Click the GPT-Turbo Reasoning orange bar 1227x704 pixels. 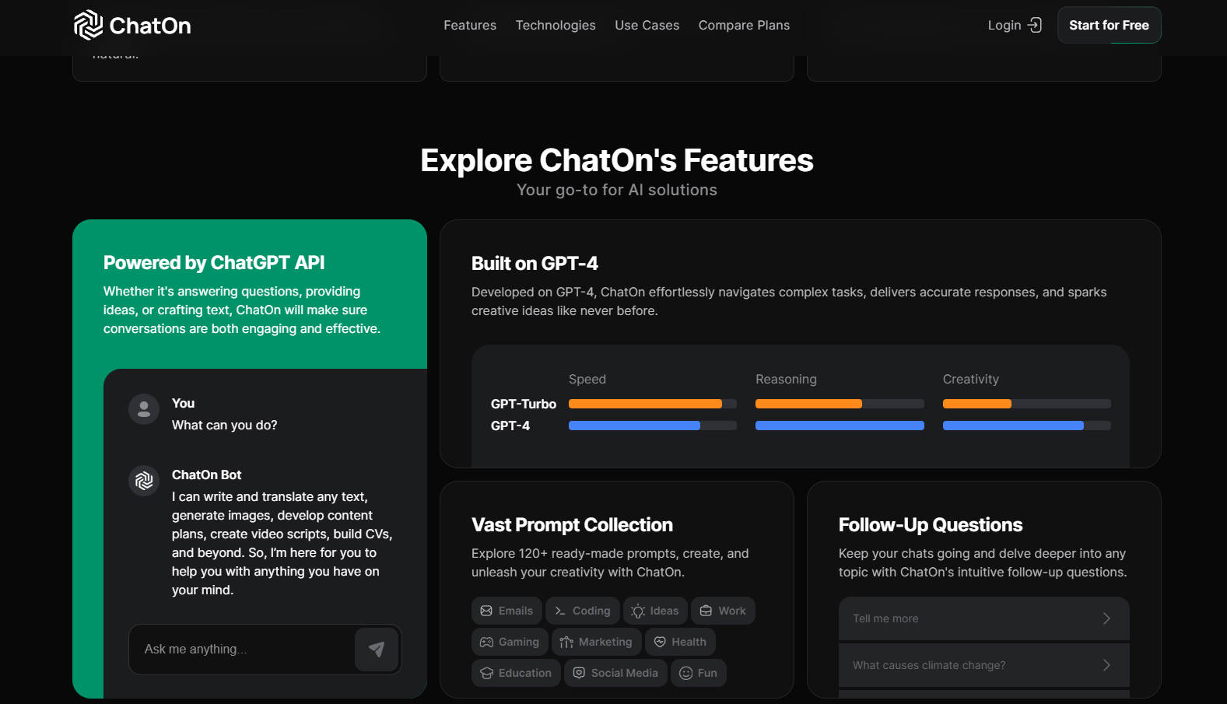coord(808,404)
